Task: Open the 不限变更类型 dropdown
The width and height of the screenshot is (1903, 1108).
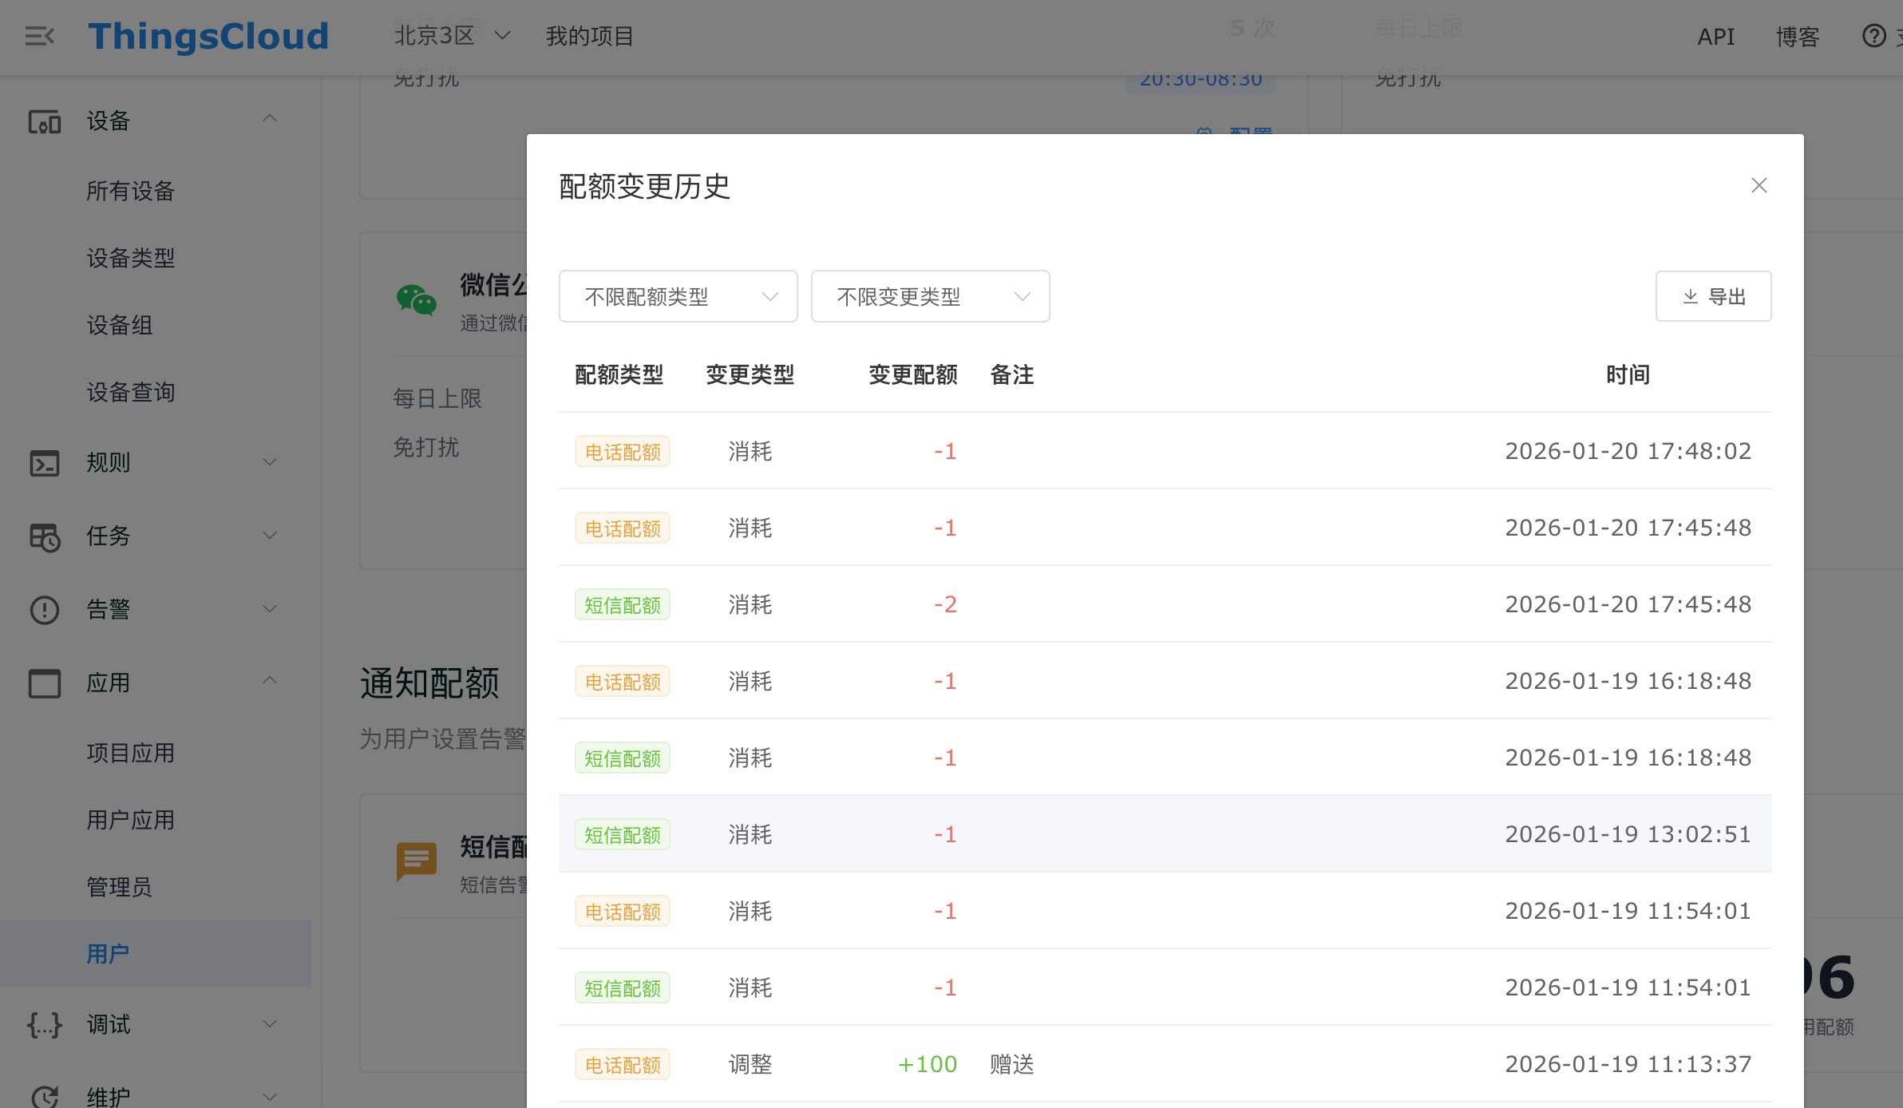Action: click(x=930, y=297)
